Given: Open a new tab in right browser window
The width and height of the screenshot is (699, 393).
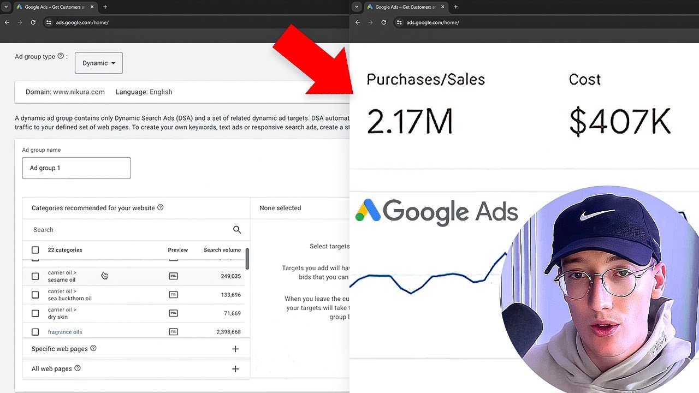Looking at the screenshot, I should 455,7.
